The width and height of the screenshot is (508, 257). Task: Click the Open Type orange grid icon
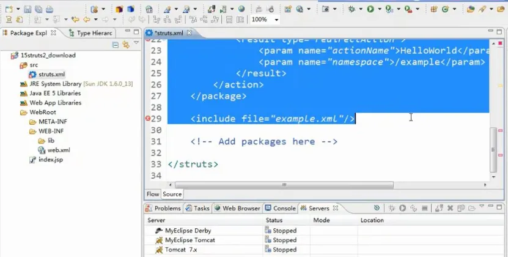pyautogui.click(x=434, y=9)
